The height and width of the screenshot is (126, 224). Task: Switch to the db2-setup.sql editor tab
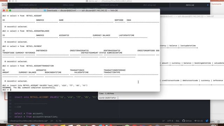[149, 5]
